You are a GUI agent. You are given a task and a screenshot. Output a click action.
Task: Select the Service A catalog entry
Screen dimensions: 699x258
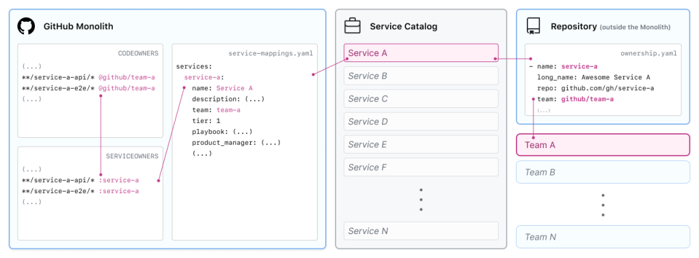point(421,53)
